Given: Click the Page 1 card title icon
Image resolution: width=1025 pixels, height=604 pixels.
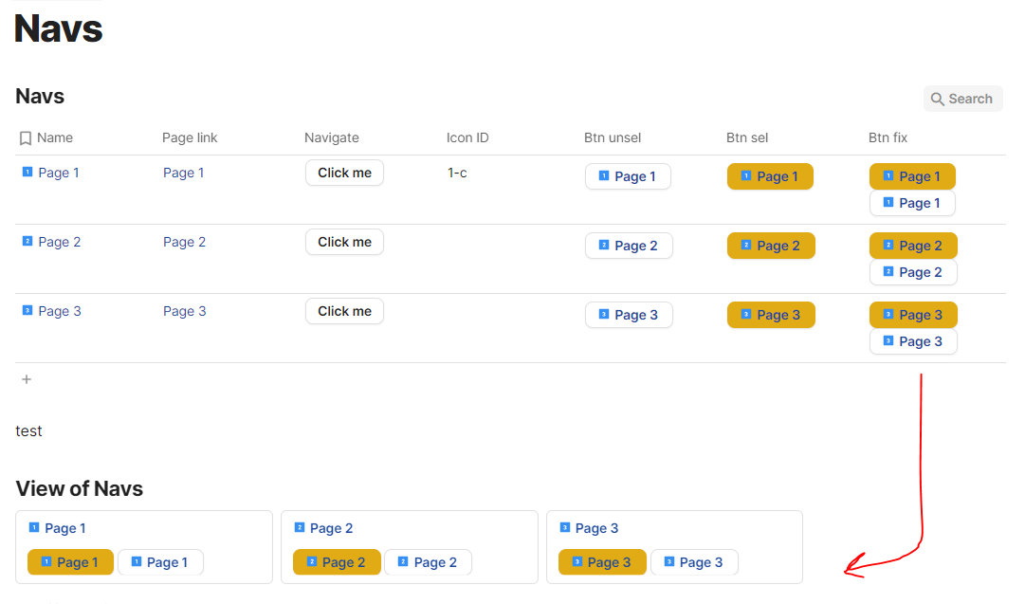Looking at the screenshot, I should pyautogui.click(x=34, y=527).
